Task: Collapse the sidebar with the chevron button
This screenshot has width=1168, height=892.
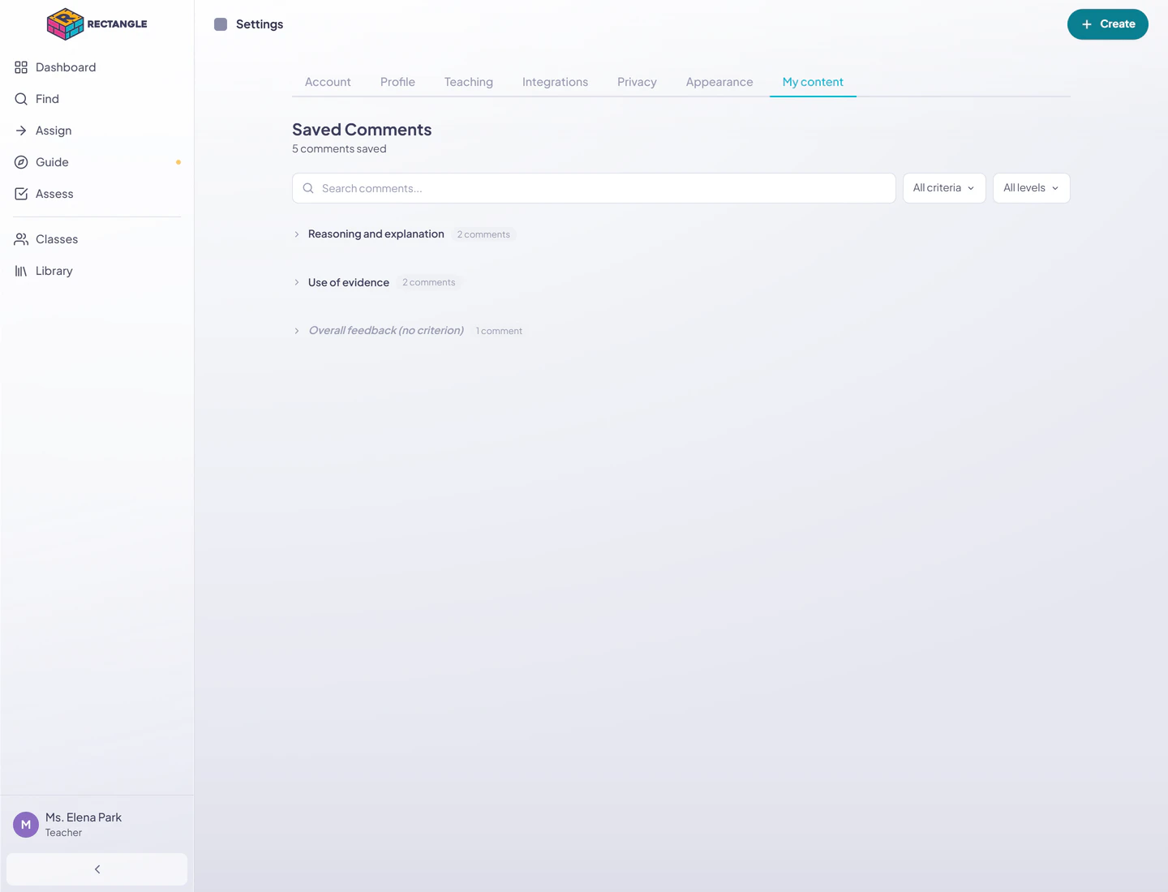Action: point(97,869)
